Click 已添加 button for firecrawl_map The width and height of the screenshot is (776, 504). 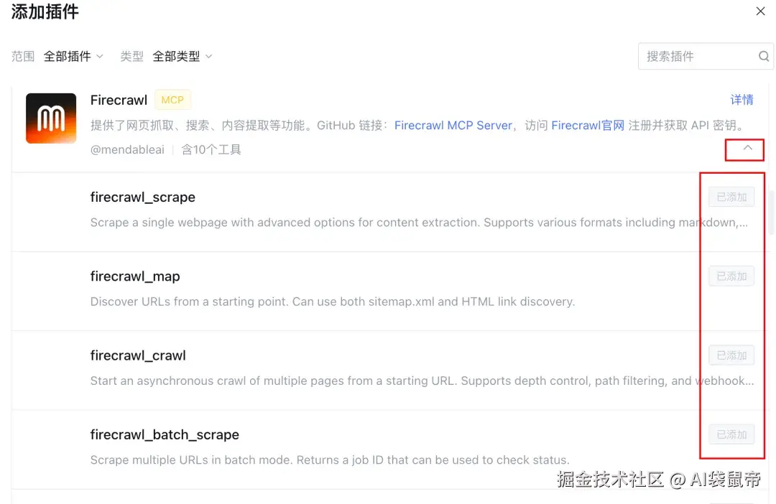tap(731, 276)
